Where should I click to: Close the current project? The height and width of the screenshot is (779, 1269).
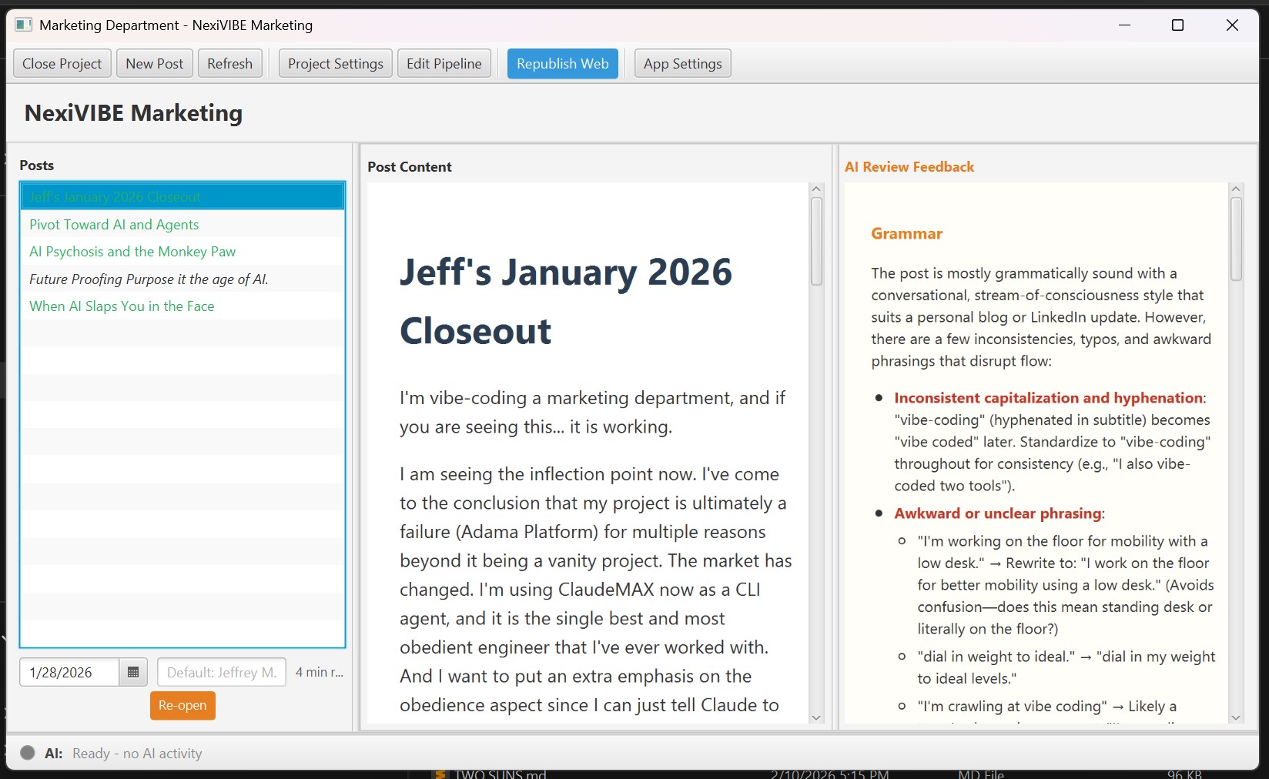tap(62, 63)
